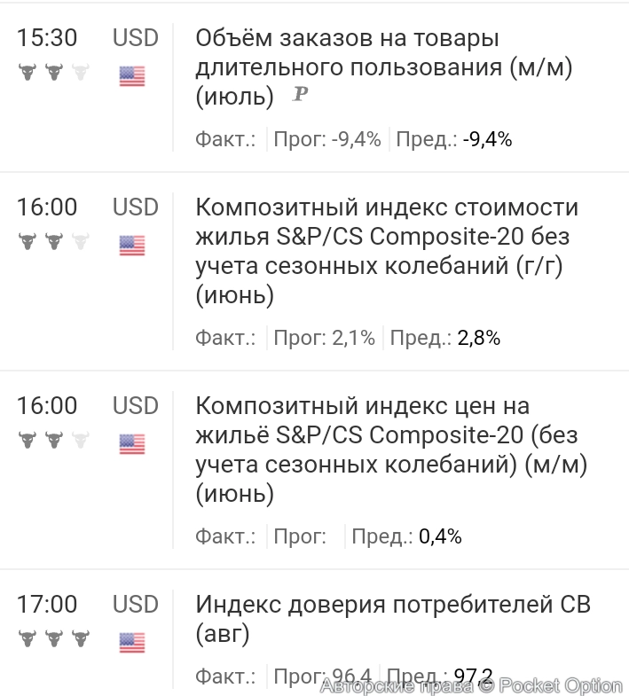Viewport: 629px width, 696px height.
Task: Open the CB consumer confidence index event
Action: point(392,619)
